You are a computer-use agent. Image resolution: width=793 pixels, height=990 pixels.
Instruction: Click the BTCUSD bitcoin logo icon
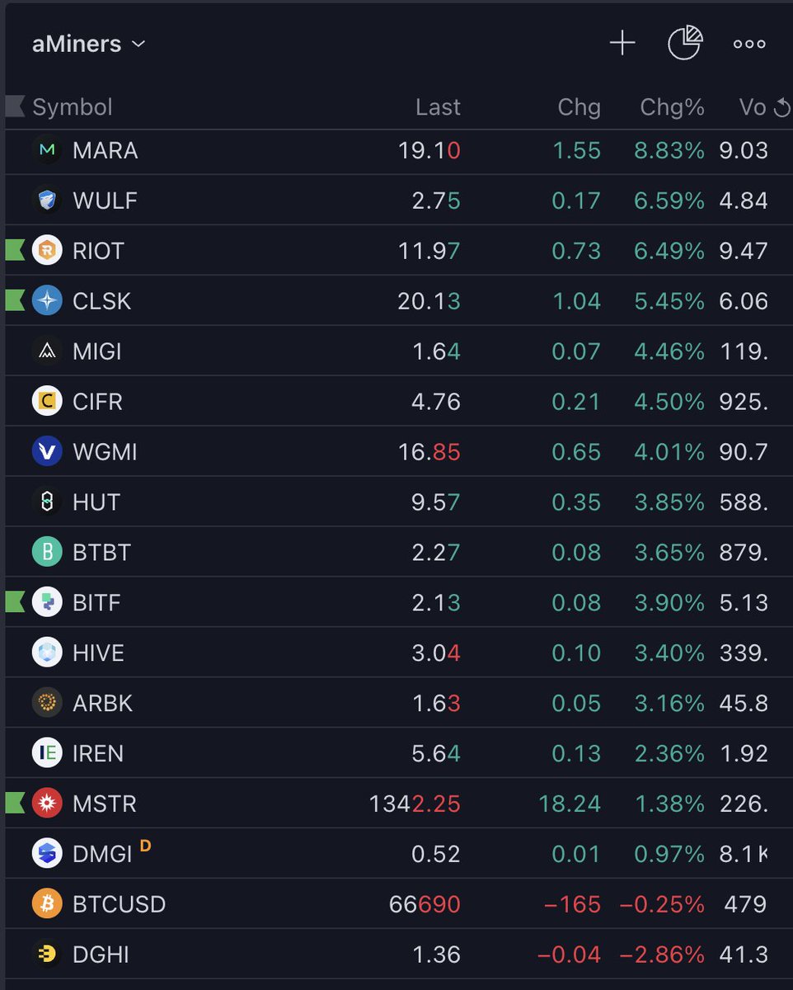(x=47, y=903)
